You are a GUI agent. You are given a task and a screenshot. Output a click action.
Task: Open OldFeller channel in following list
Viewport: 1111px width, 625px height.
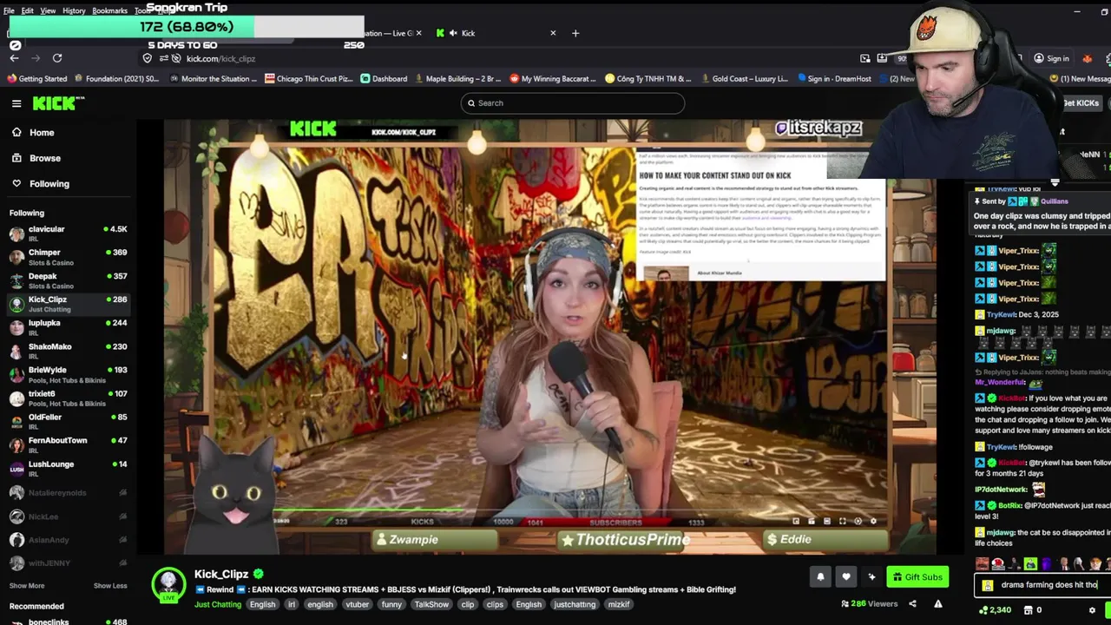click(x=68, y=421)
